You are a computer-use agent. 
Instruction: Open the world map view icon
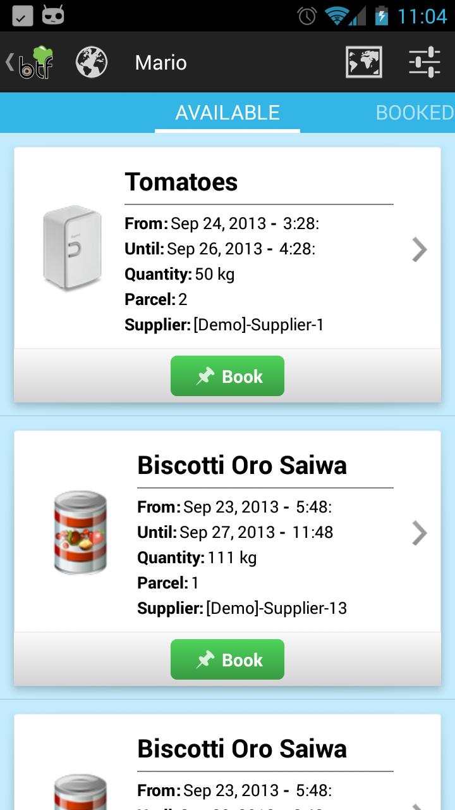coord(363,63)
